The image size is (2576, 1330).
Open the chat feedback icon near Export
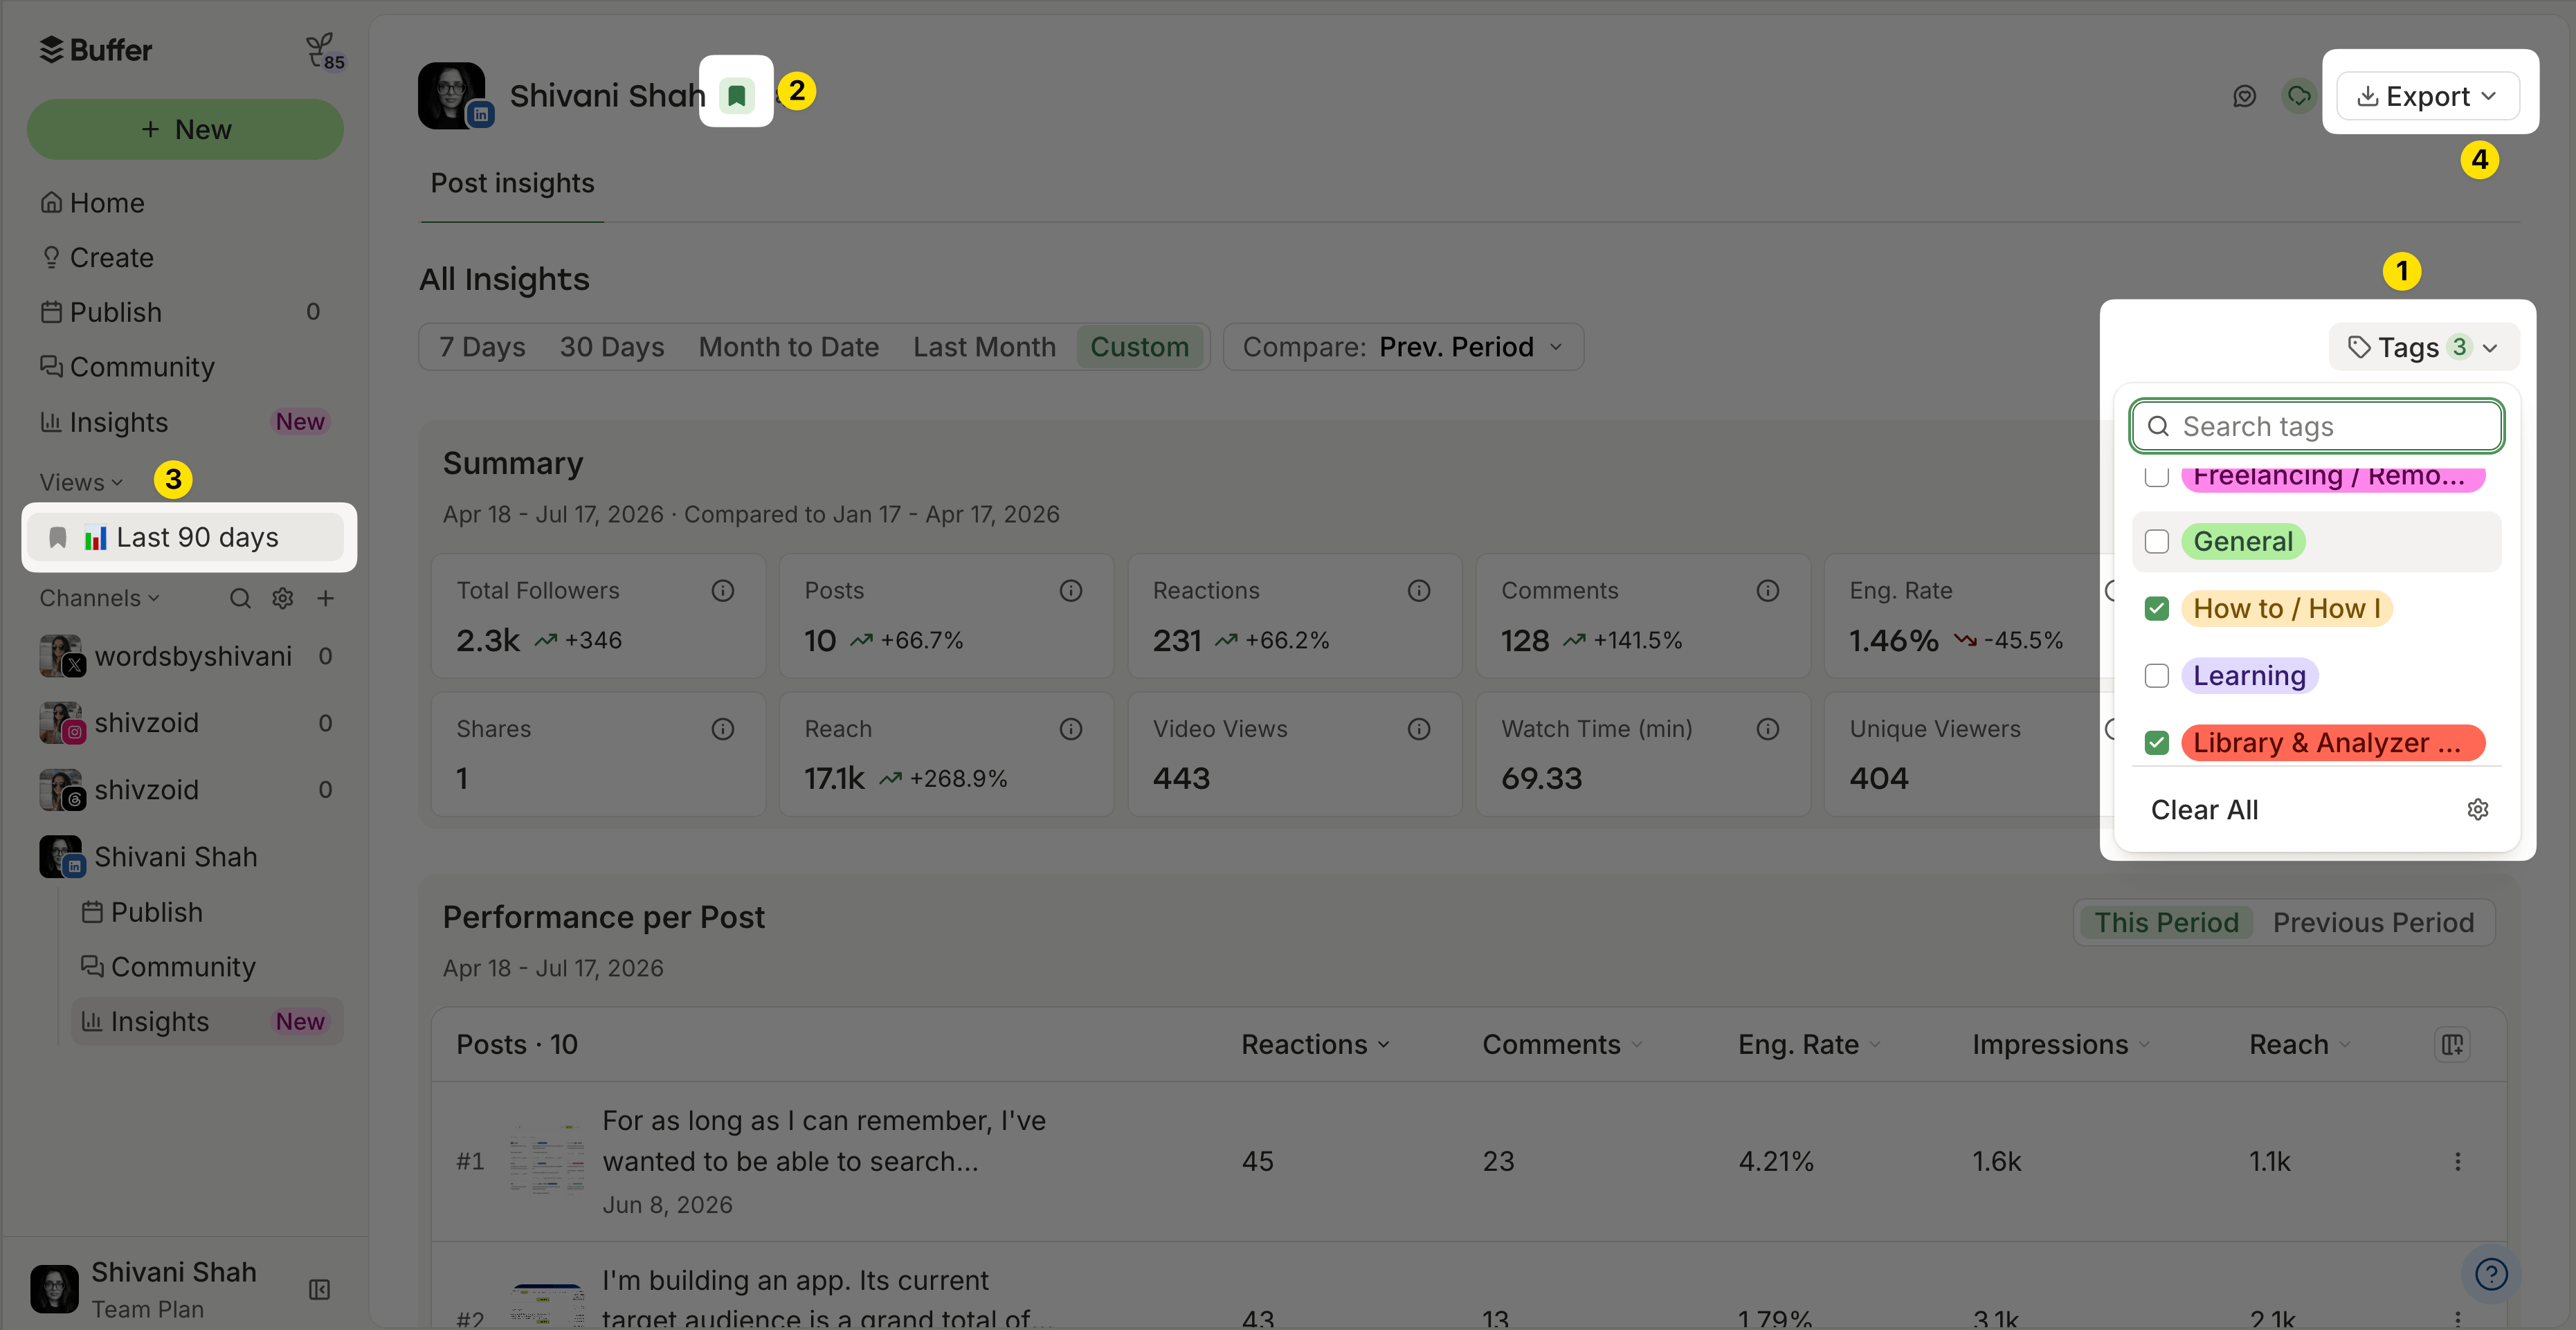click(x=2244, y=96)
